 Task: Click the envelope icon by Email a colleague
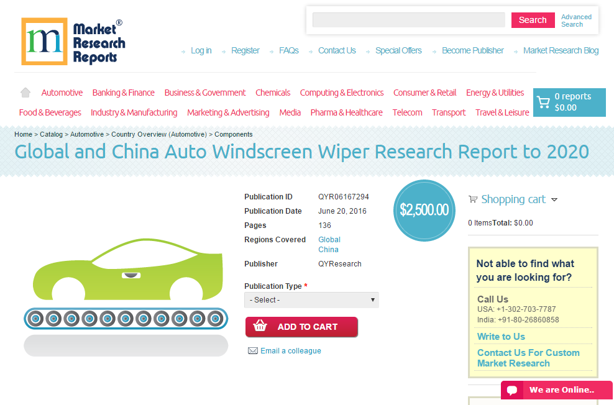click(x=253, y=350)
